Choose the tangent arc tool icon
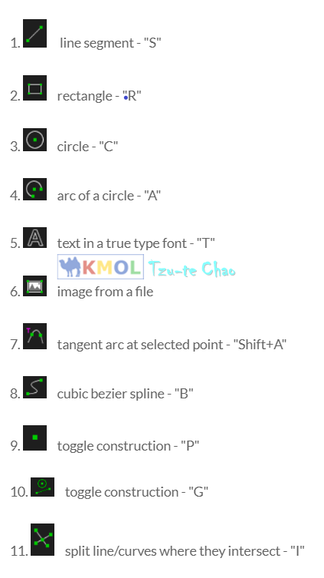 (35, 336)
